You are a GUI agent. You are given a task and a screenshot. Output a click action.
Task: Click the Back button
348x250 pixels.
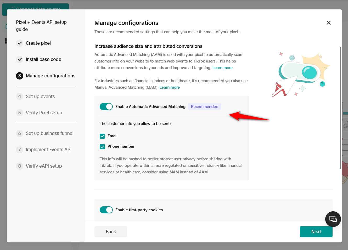coord(111,232)
